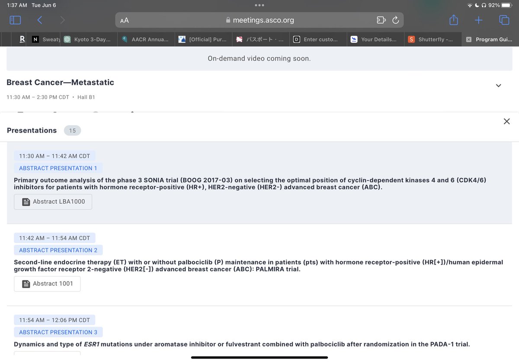Tap the 1:37 AM clock in status bar

pyautogui.click(x=17, y=5)
